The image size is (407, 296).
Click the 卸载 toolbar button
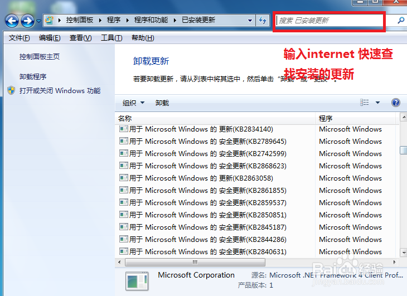[162, 103]
